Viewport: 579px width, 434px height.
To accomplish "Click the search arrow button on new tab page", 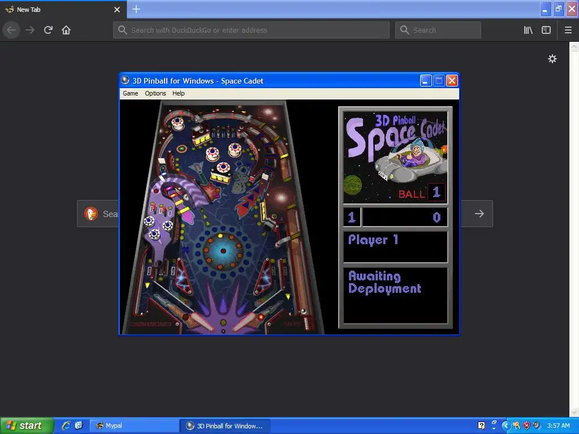I will click(x=479, y=214).
